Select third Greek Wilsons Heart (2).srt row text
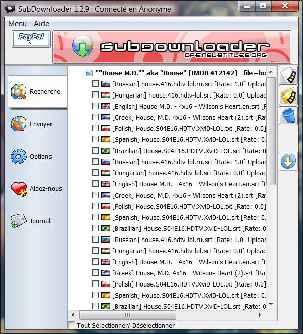303x334 pixels. [189, 273]
